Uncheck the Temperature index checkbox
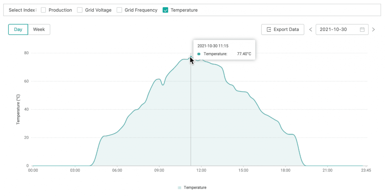 pos(165,10)
